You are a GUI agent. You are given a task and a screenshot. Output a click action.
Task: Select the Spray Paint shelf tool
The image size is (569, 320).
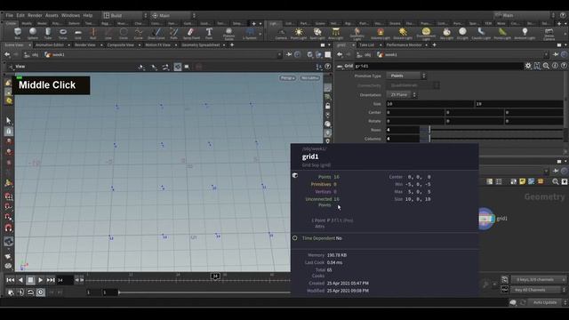pos(191,34)
